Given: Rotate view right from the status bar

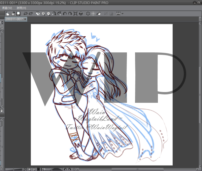Looking at the screenshot, I should point(70,169).
